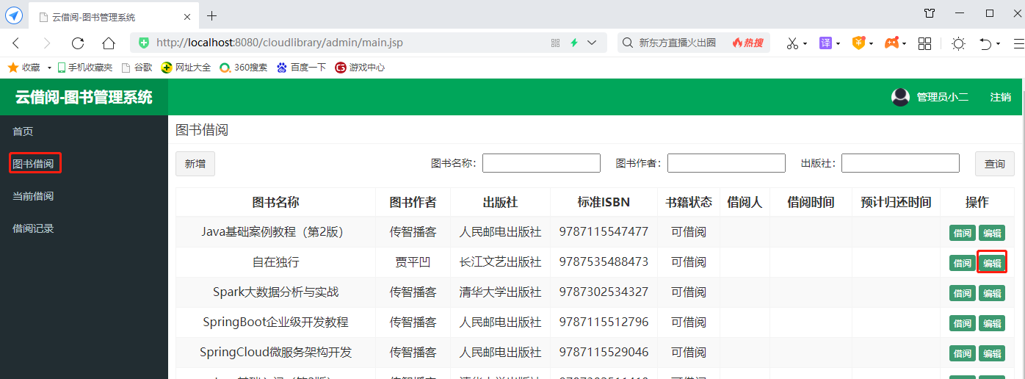Click the orange wallet shield icon

[x=858, y=43]
